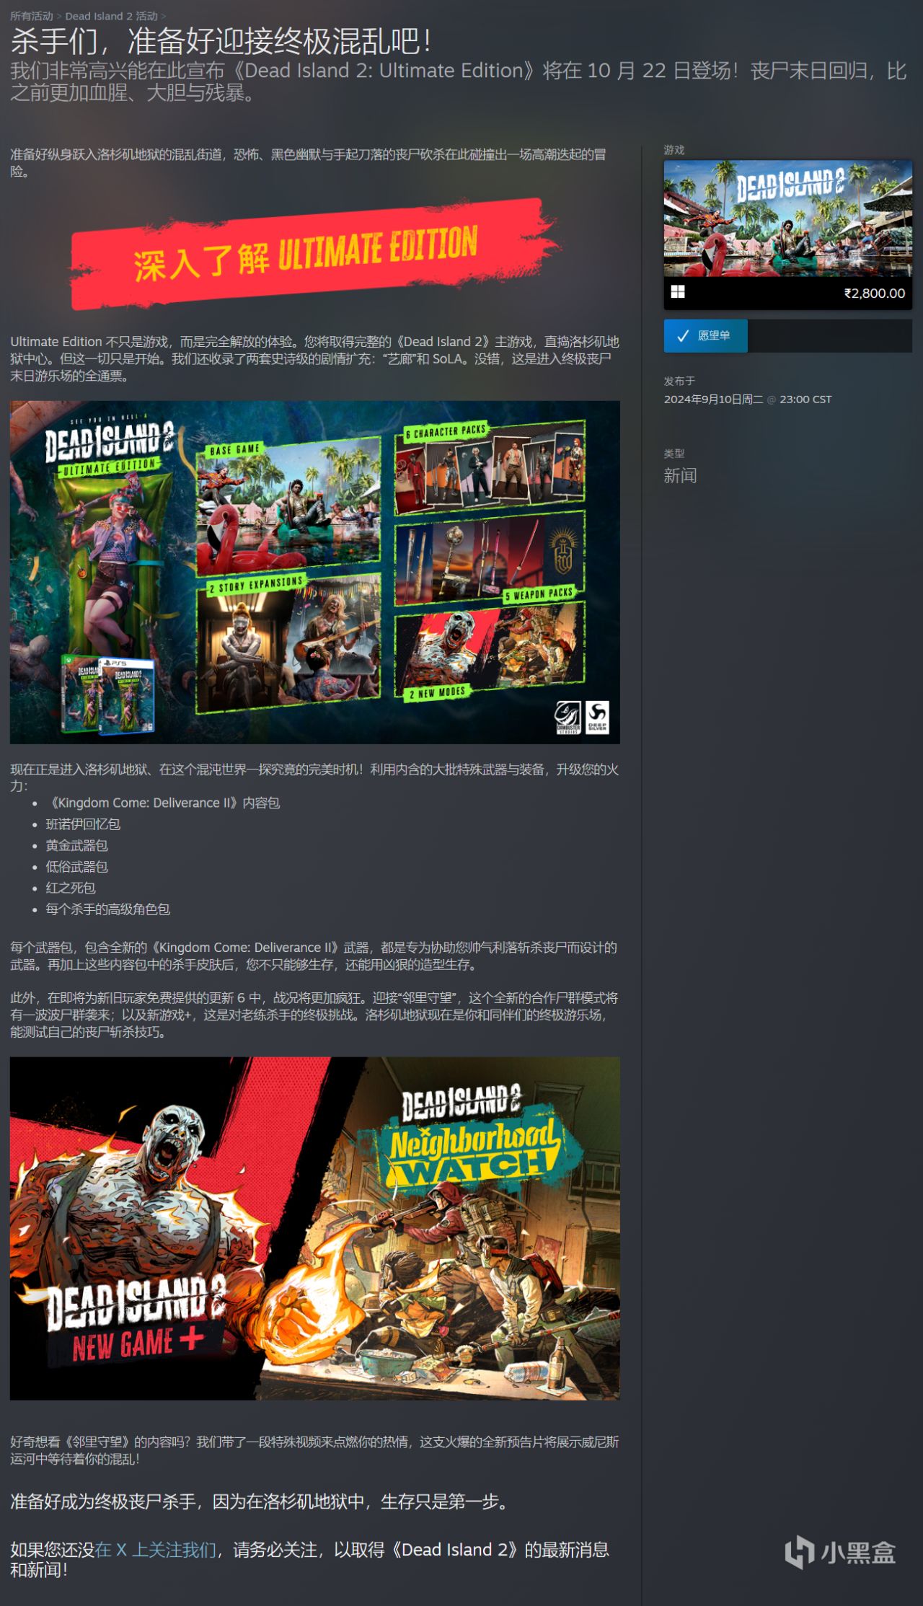The height and width of the screenshot is (1606, 923).
Task: Click the ₹2,800.00 price label
Action: tap(874, 293)
